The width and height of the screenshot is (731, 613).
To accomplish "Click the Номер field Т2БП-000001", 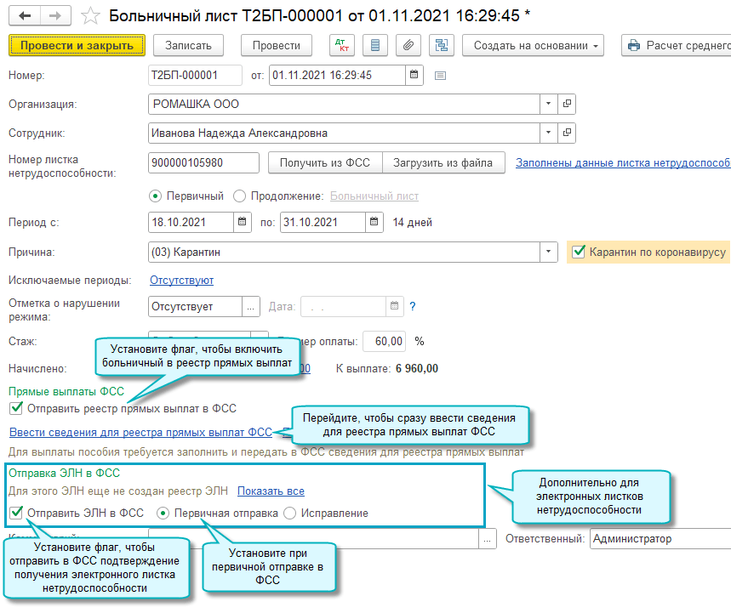I will coord(196,75).
